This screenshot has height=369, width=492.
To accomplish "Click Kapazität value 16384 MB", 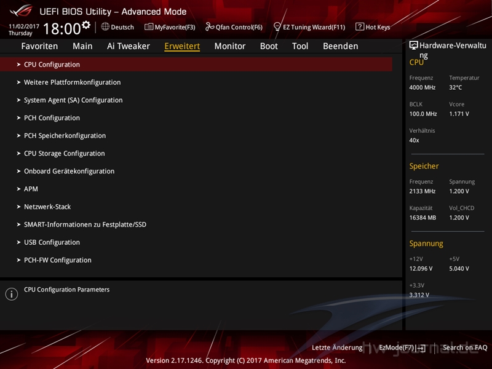I will coord(423,218).
